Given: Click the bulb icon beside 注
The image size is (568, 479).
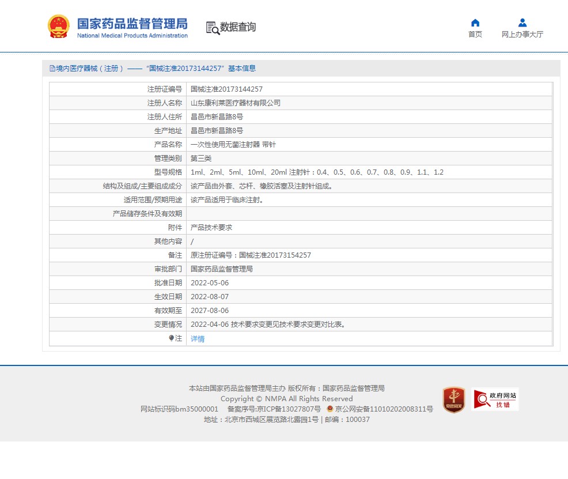Looking at the screenshot, I should tap(171, 338).
